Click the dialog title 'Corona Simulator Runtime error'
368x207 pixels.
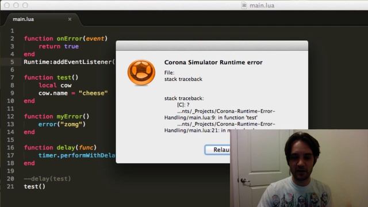pos(213,62)
